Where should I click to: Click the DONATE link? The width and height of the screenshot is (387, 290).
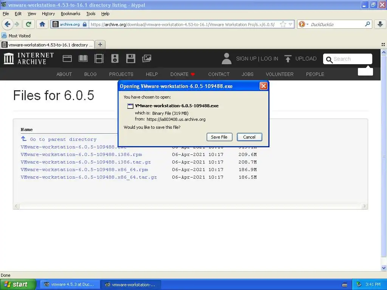(183, 74)
